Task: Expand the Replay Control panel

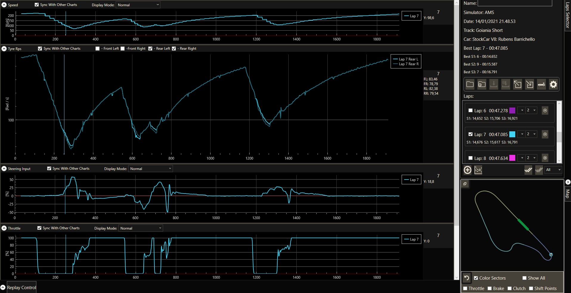Action: coord(3,288)
